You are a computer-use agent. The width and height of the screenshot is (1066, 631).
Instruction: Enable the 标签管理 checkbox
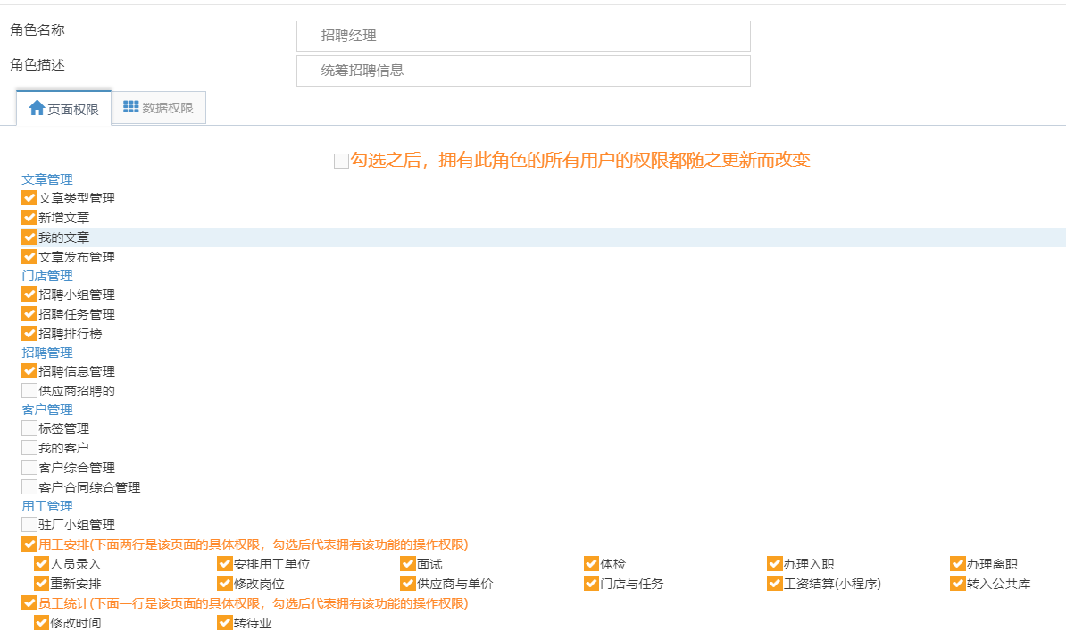(29, 428)
